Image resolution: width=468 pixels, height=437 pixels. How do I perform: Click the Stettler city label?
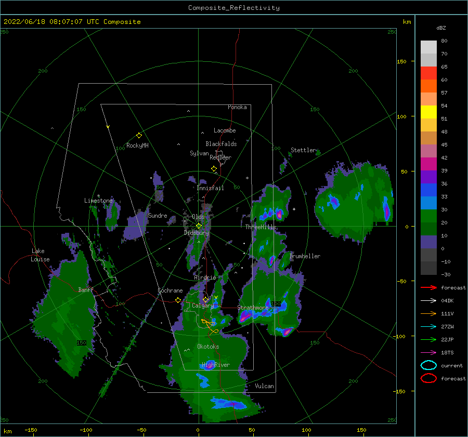(x=303, y=150)
